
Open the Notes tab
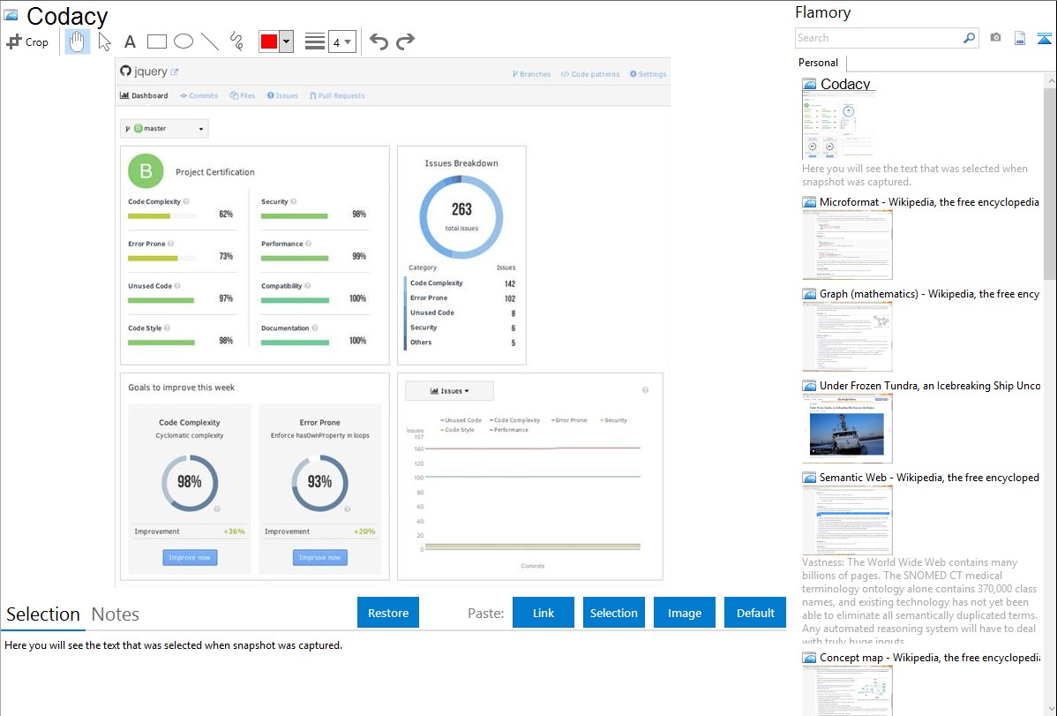coord(116,614)
